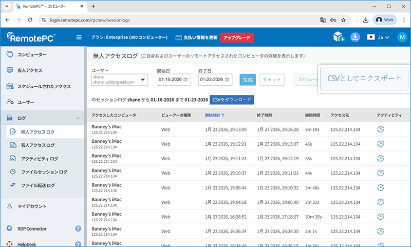Open the Work profile chip
This screenshot has width=411, height=247.
pos(384,20)
